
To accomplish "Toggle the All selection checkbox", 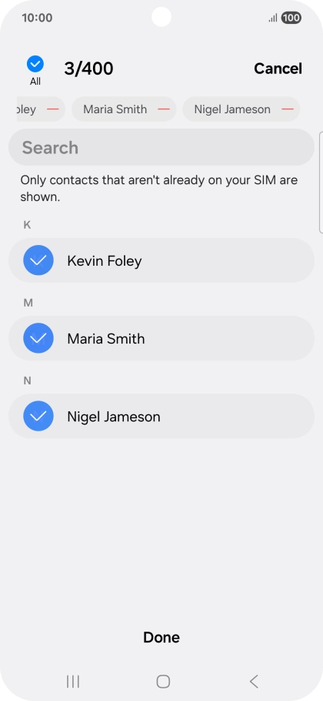I will coord(35,65).
